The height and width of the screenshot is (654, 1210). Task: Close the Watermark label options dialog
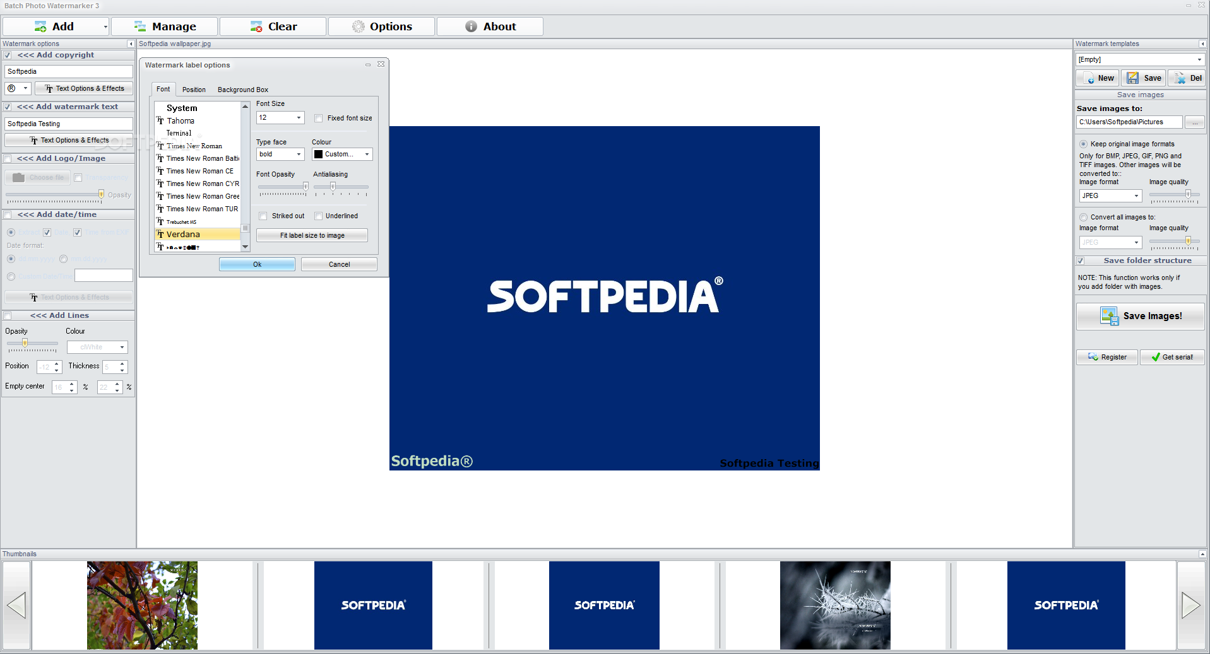[x=381, y=64]
